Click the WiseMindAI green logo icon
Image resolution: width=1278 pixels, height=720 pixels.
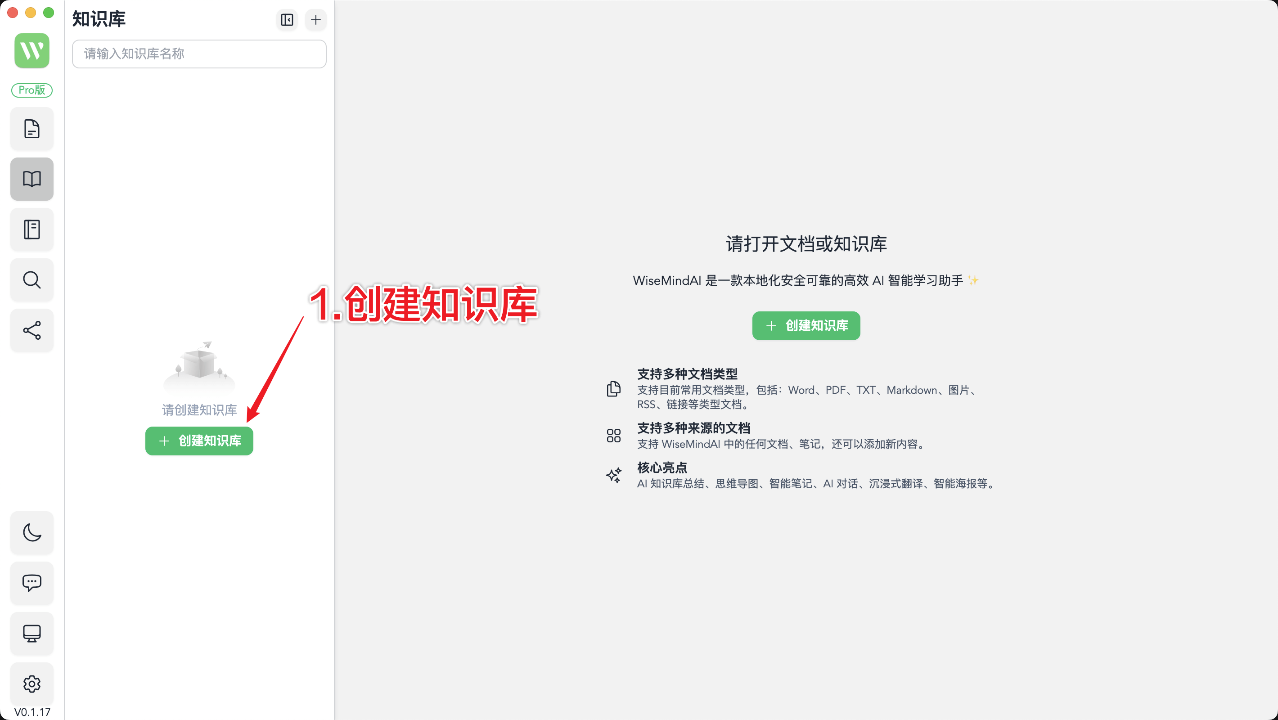pos(32,50)
